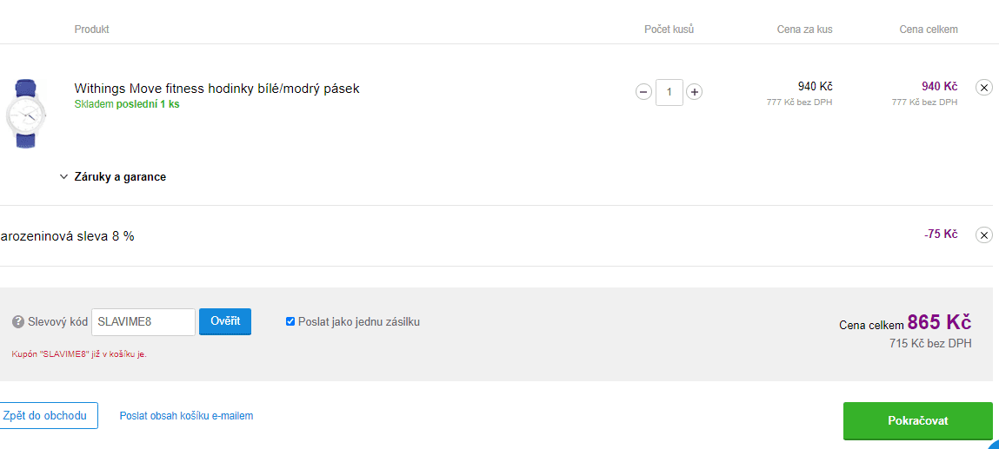999x449 pixels.
Task: Expand the Záruky a garance chevron
Action: pyautogui.click(x=63, y=177)
